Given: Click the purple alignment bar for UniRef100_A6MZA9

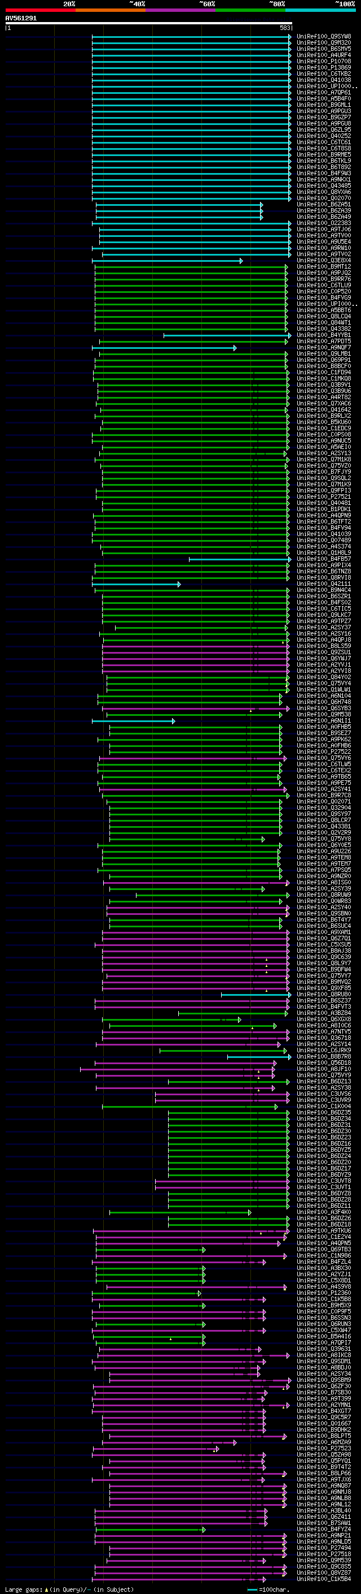Looking at the screenshot, I should point(169,1442).
